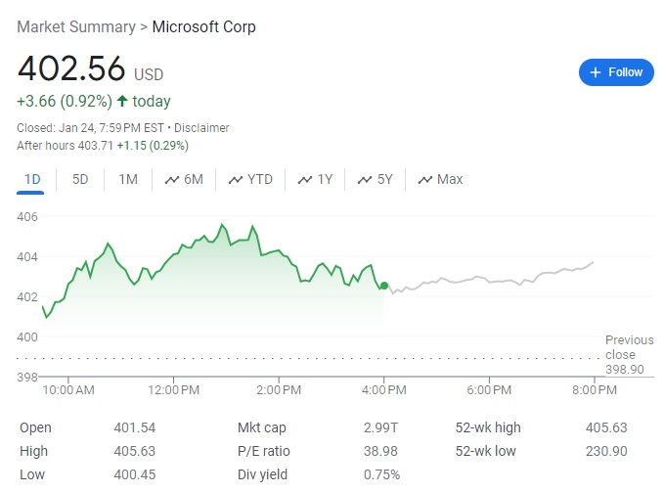This screenshot has width=664, height=493.
Task: Click the 6M trend chart icon
Action: pyautogui.click(x=172, y=180)
